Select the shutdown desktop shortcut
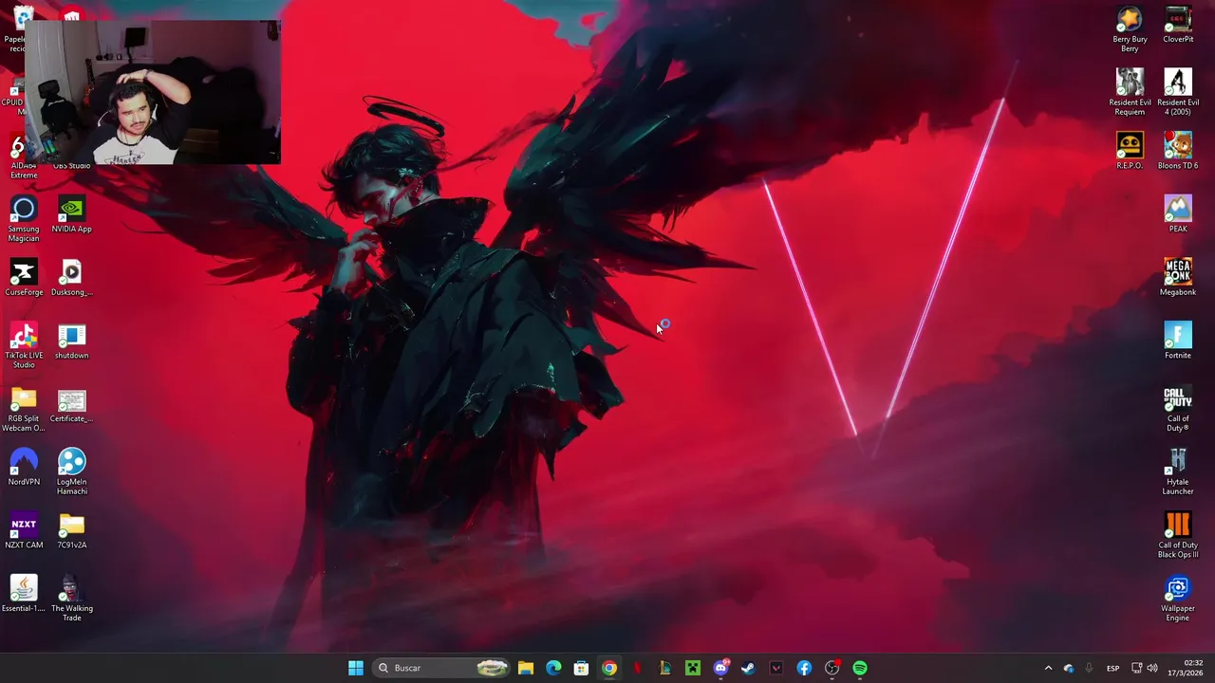Viewport: 1215px width, 683px height. point(71,341)
